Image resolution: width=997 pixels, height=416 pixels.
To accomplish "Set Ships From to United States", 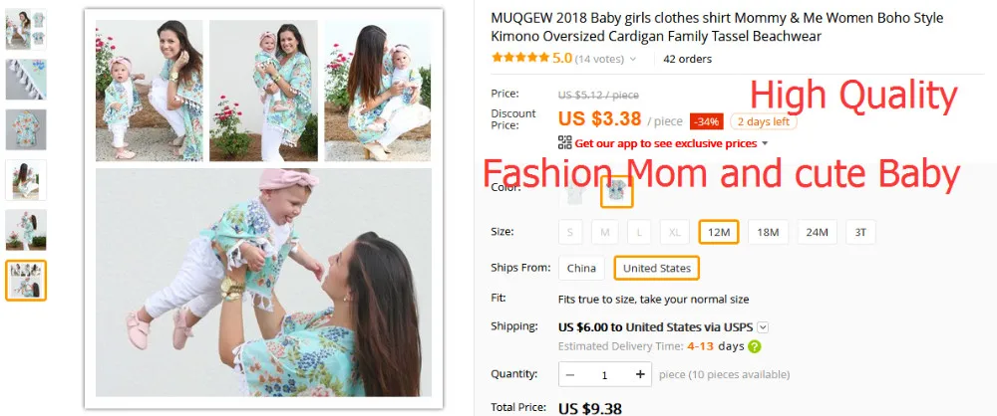I will tap(656, 268).
